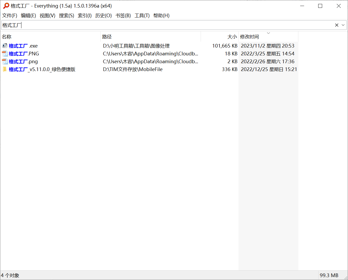
Task: Open the 帮助(H) menu
Action: tap(161, 16)
